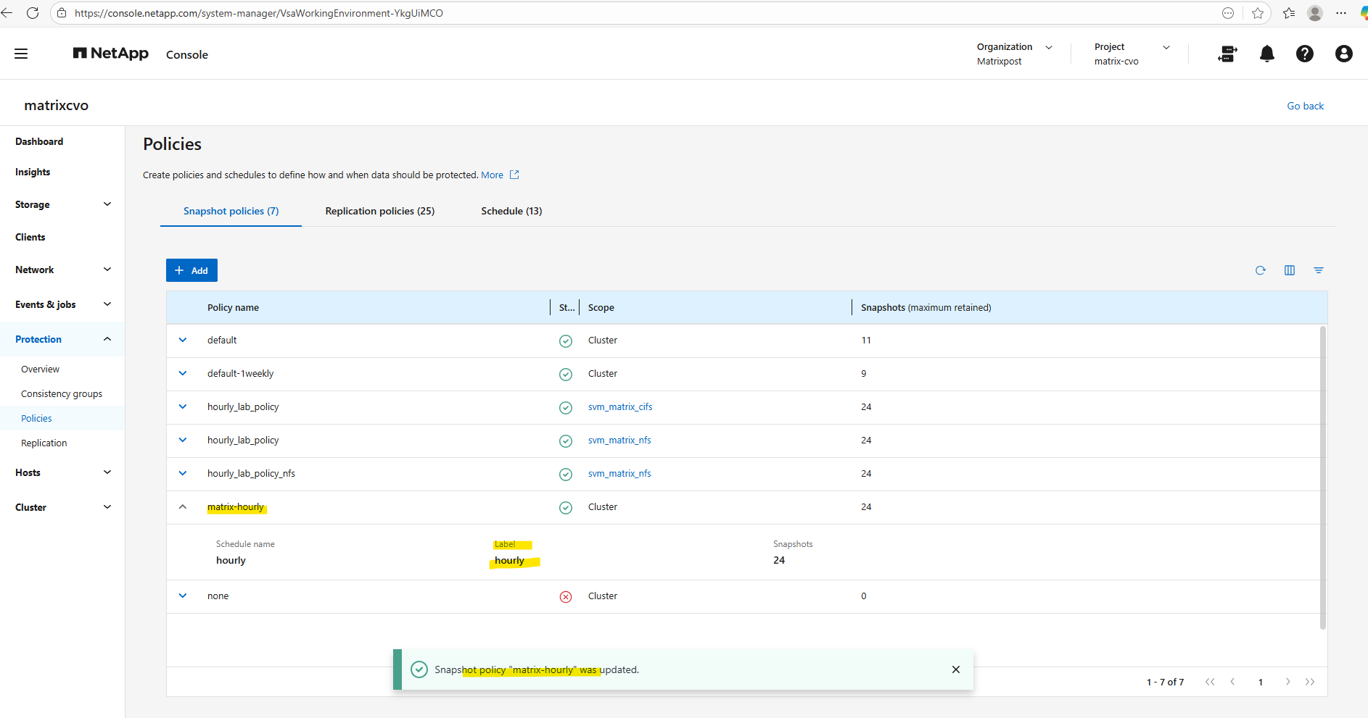This screenshot has width=1368, height=718.
Task: Click the policies table vertical scrollbar
Action: tap(1322, 478)
